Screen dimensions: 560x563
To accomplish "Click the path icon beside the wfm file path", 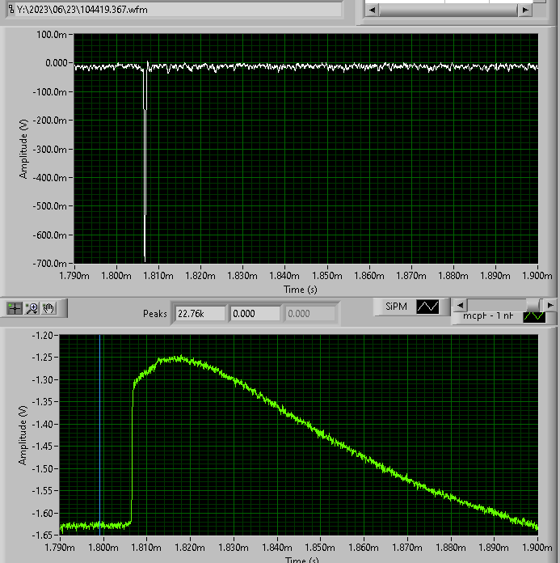I will pos(11,9).
